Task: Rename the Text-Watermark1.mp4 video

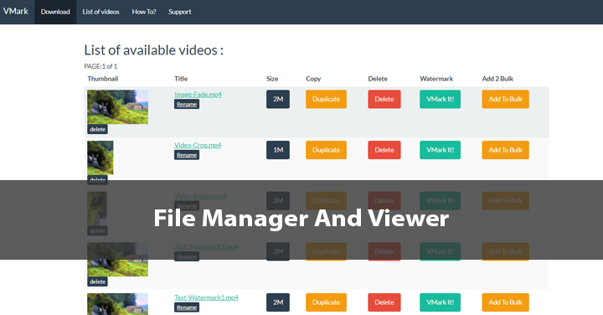Action: click(187, 307)
